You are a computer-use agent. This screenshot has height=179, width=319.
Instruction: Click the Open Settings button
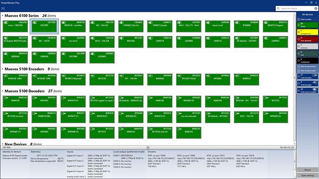[x=307, y=176]
